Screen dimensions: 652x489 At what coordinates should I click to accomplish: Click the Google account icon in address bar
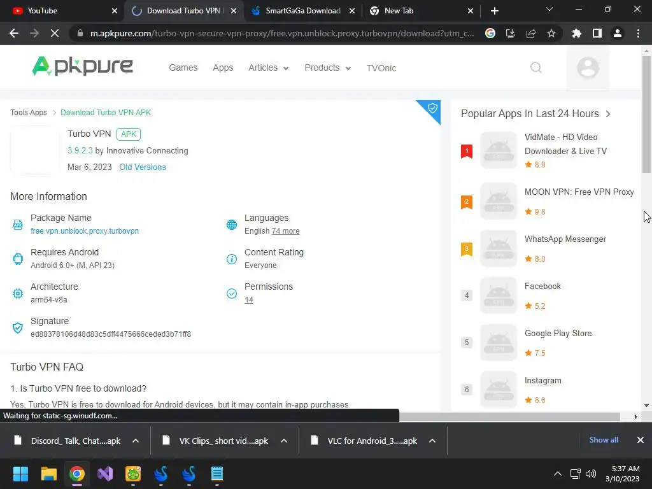click(490, 33)
